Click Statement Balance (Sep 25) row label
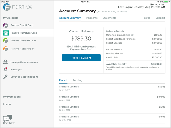 click(120, 35)
